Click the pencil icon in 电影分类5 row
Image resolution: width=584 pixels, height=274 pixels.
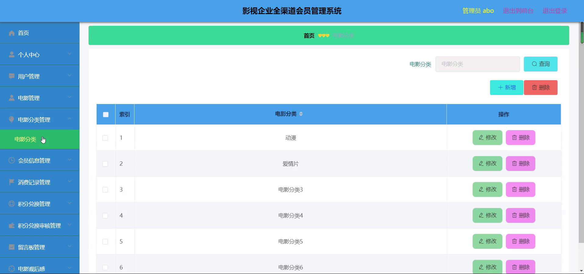[481, 241]
